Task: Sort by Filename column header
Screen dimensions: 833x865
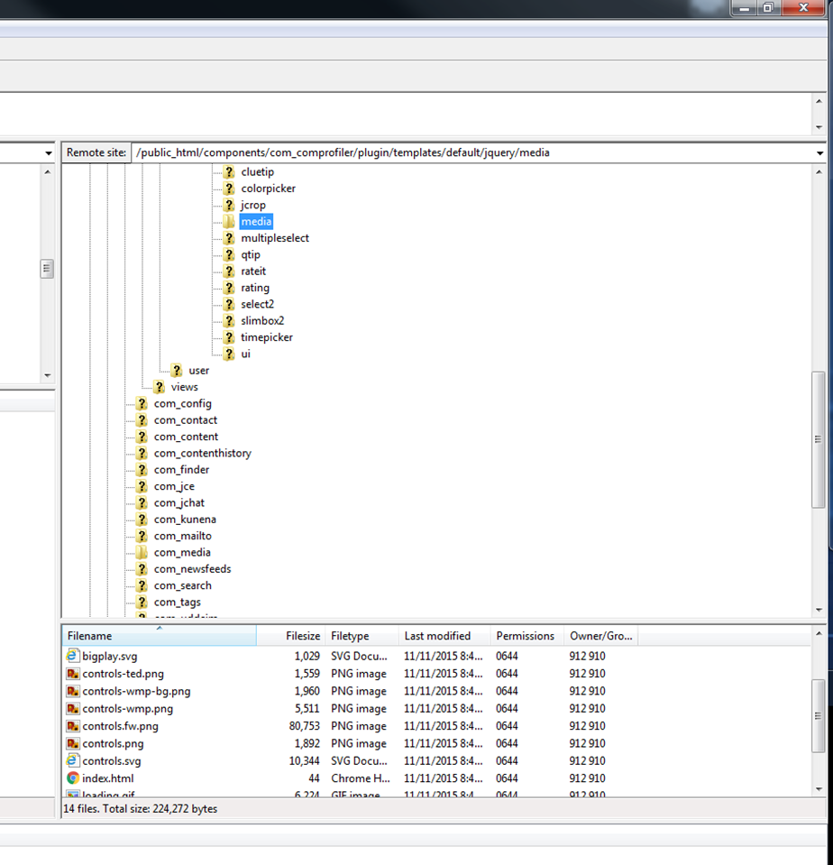Action: pos(159,636)
